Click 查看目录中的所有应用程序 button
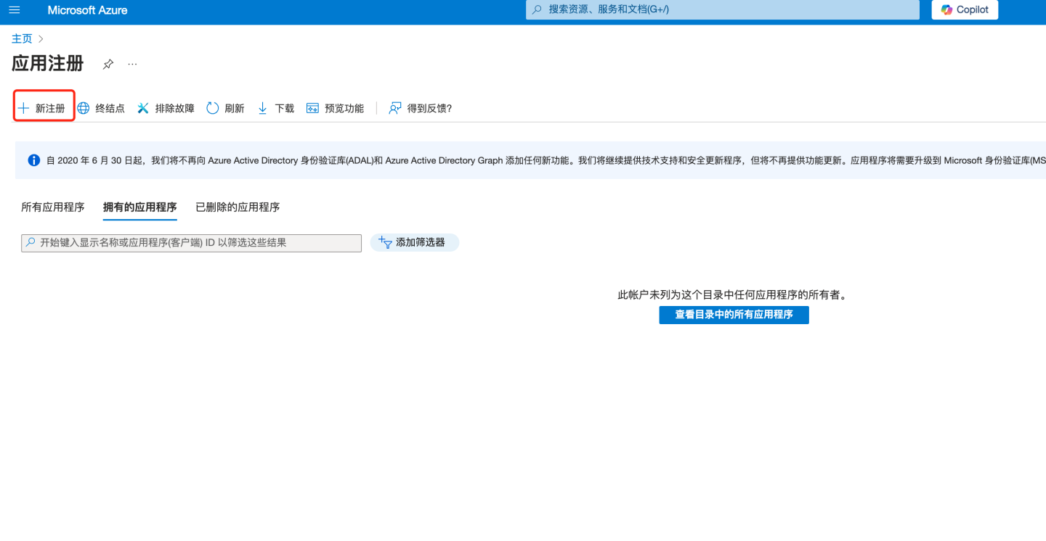This screenshot has width=1046, height=541. (x=734, y=315)
